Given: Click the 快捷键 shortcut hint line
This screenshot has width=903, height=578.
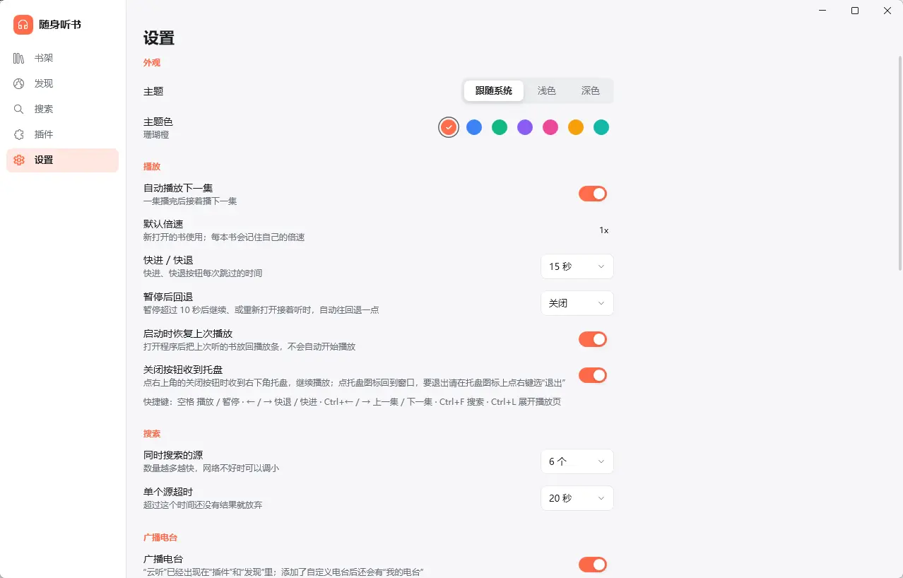Looking at the screenshot, I should pyautogui.click(x=352, y=402).
